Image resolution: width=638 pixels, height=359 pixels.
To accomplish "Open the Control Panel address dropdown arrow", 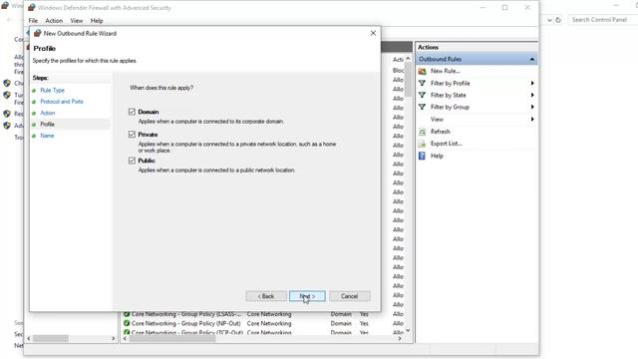I will 549,20.
